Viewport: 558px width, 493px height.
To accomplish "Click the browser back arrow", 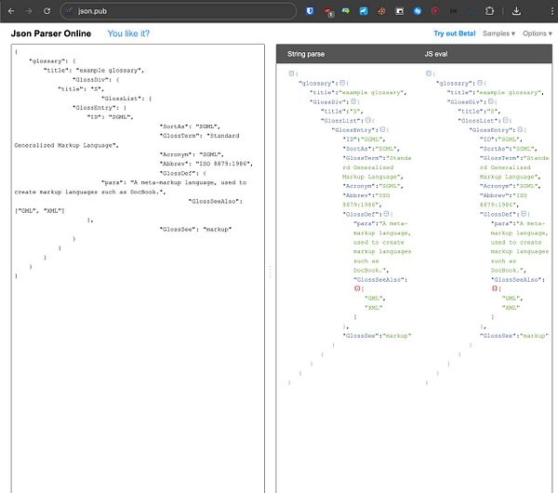I will point(11,10).
